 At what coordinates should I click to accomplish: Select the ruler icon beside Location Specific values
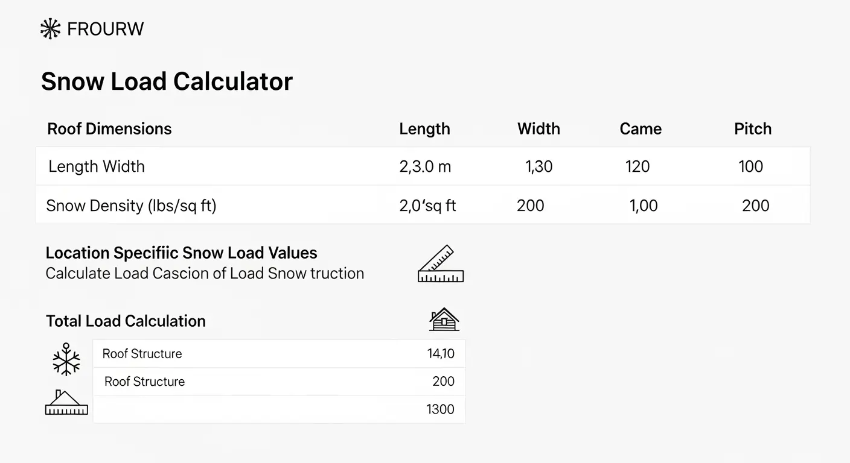pyautogui.click(x=440, y=263)
